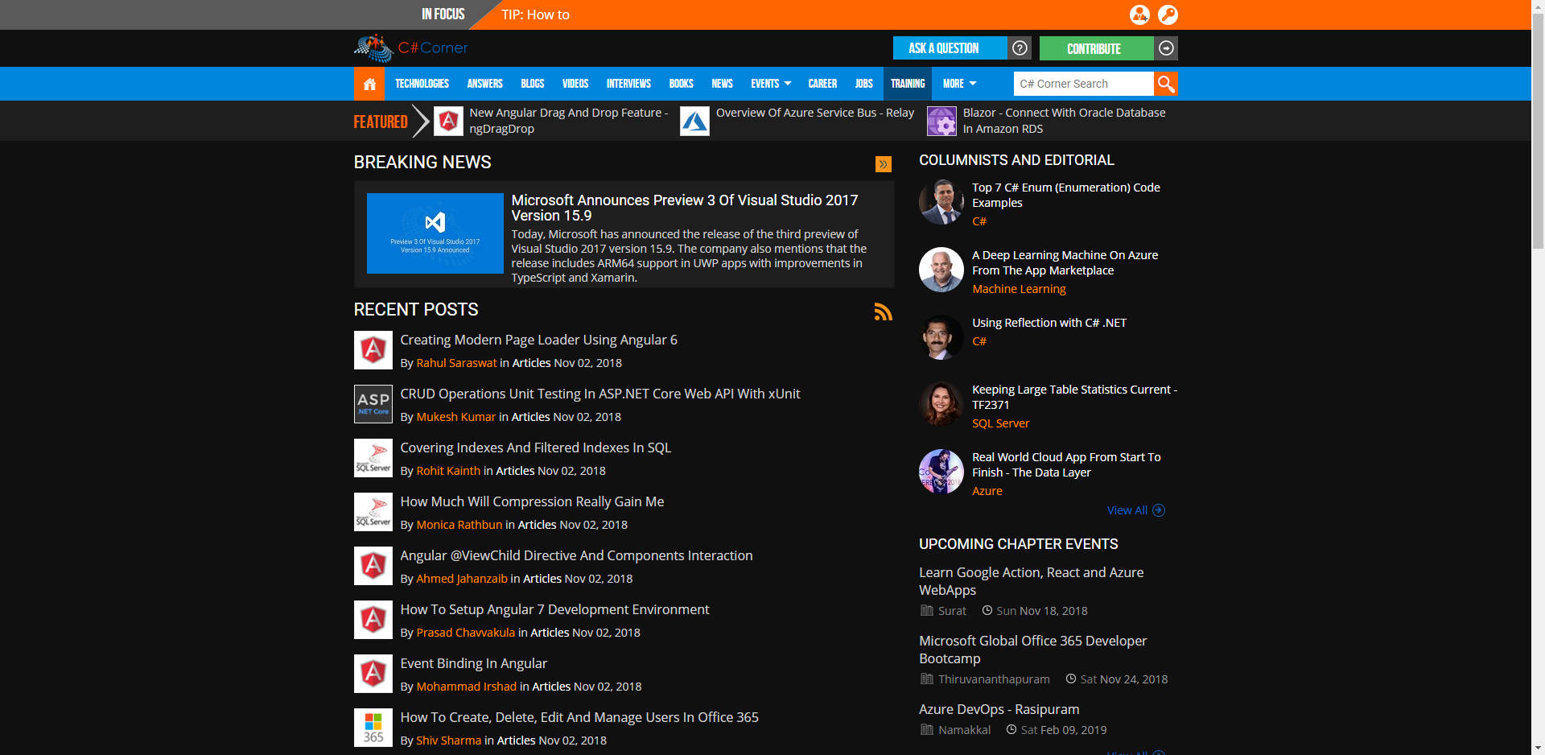Open Books menu item

681,84
